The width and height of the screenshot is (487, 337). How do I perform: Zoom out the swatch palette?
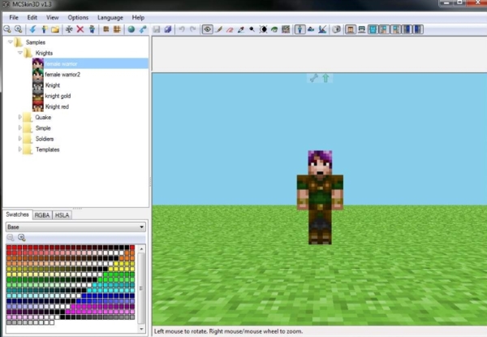point(11,238)
